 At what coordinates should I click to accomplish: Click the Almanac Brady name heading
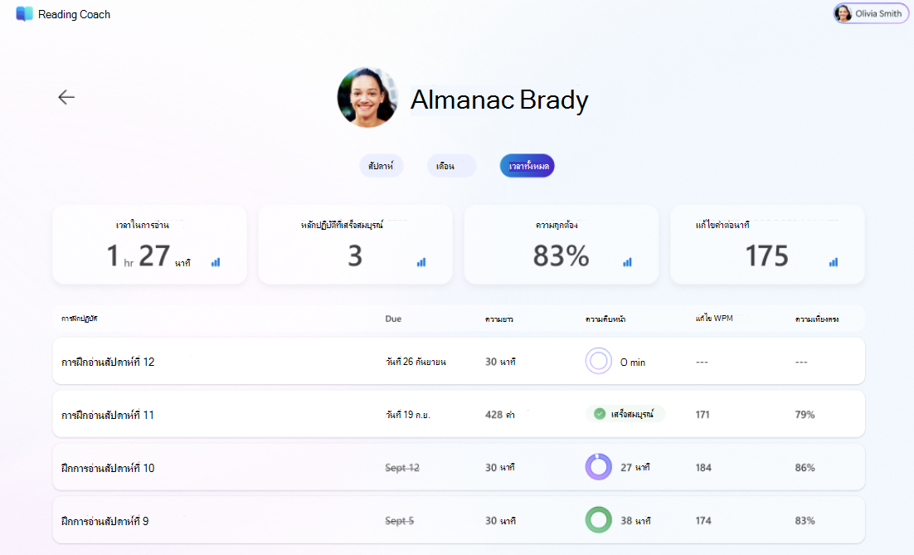[x=499, y=100]
